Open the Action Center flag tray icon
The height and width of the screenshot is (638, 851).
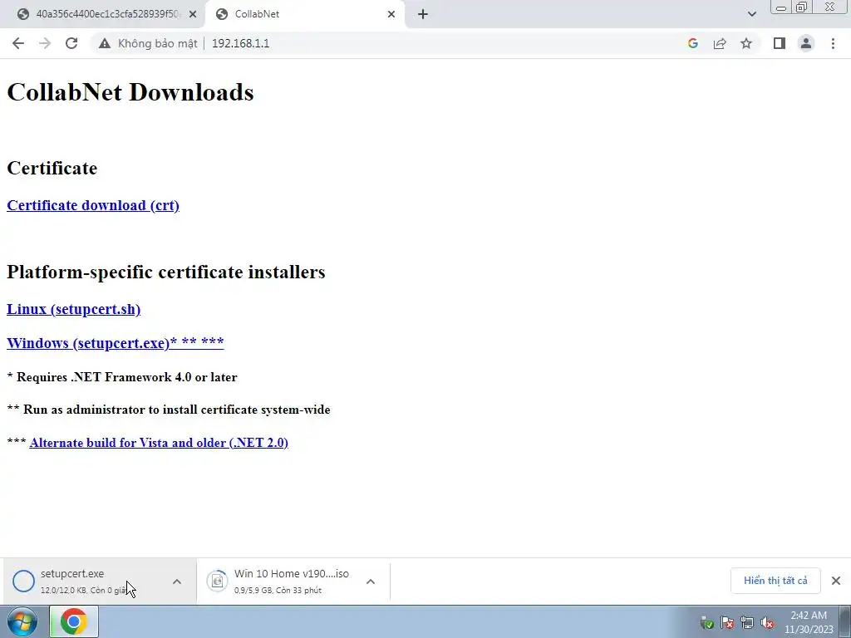[727, 623]
